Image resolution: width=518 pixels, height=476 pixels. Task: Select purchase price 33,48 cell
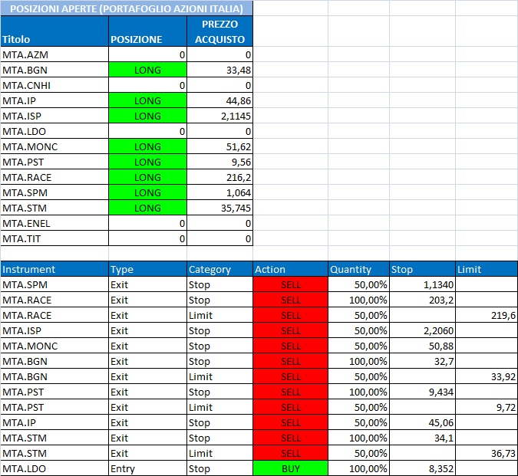[220, 70]
